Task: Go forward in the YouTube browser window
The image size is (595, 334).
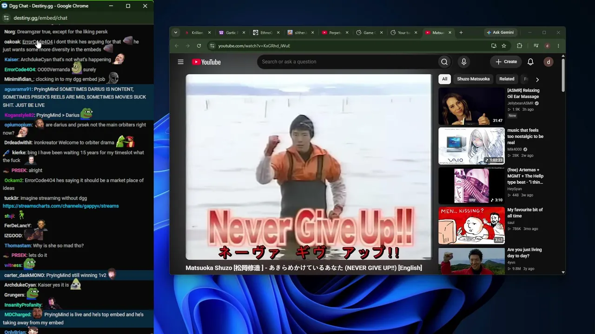Action: click(x=188, y=46)
